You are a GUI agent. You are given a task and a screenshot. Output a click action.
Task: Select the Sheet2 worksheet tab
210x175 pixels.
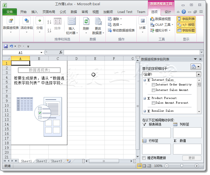(42, 161)
